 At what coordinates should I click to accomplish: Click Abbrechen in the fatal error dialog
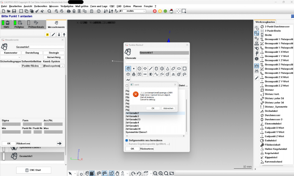coord(168,108)
